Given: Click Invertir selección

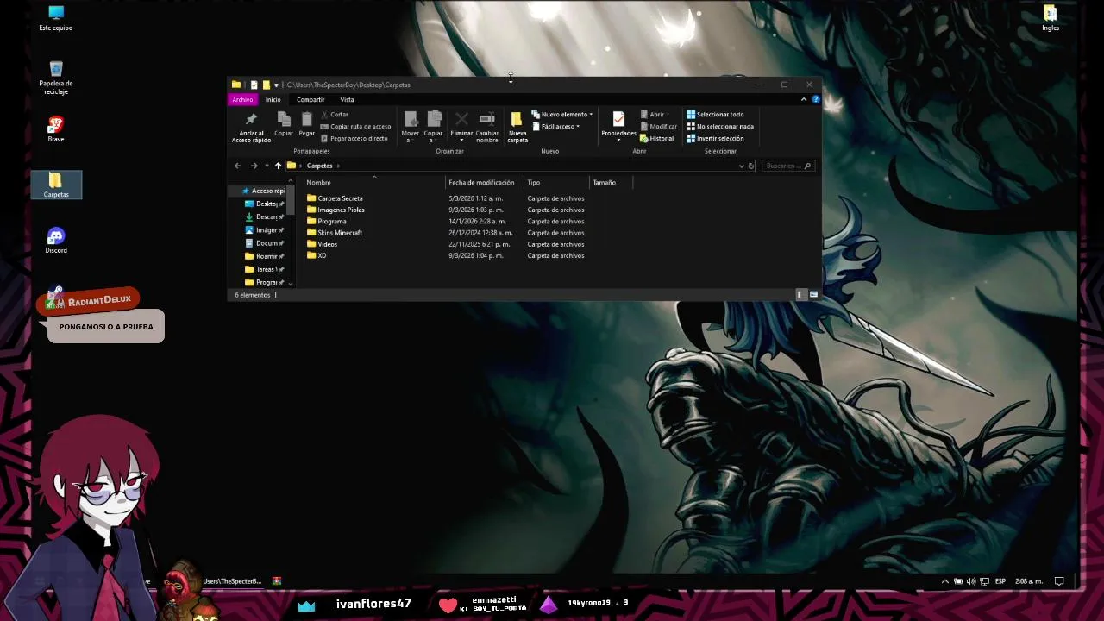Looking at the screenshot, I should [715, 138].
